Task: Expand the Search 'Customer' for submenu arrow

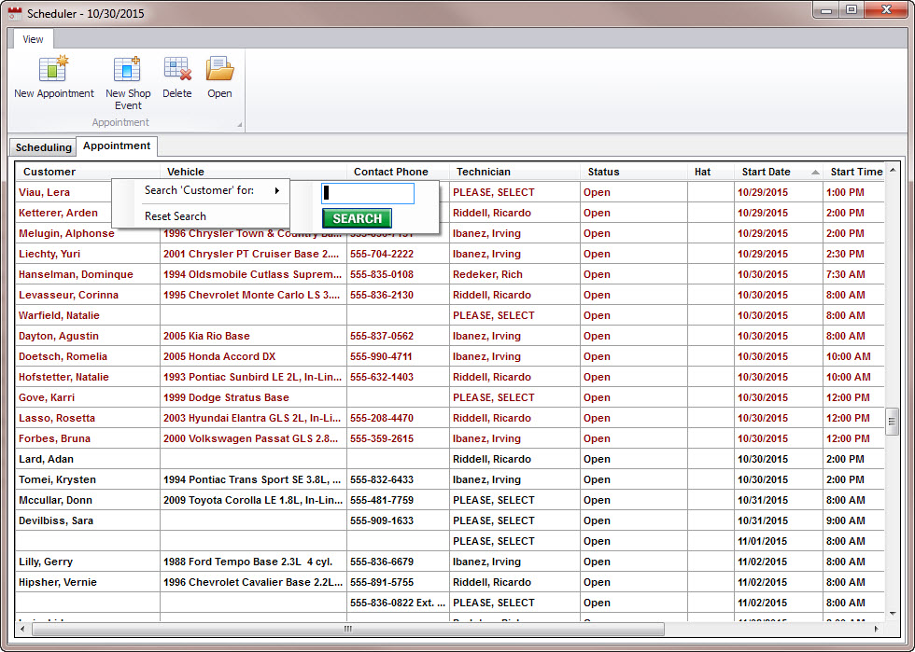Action: click(x=277, y=190)
